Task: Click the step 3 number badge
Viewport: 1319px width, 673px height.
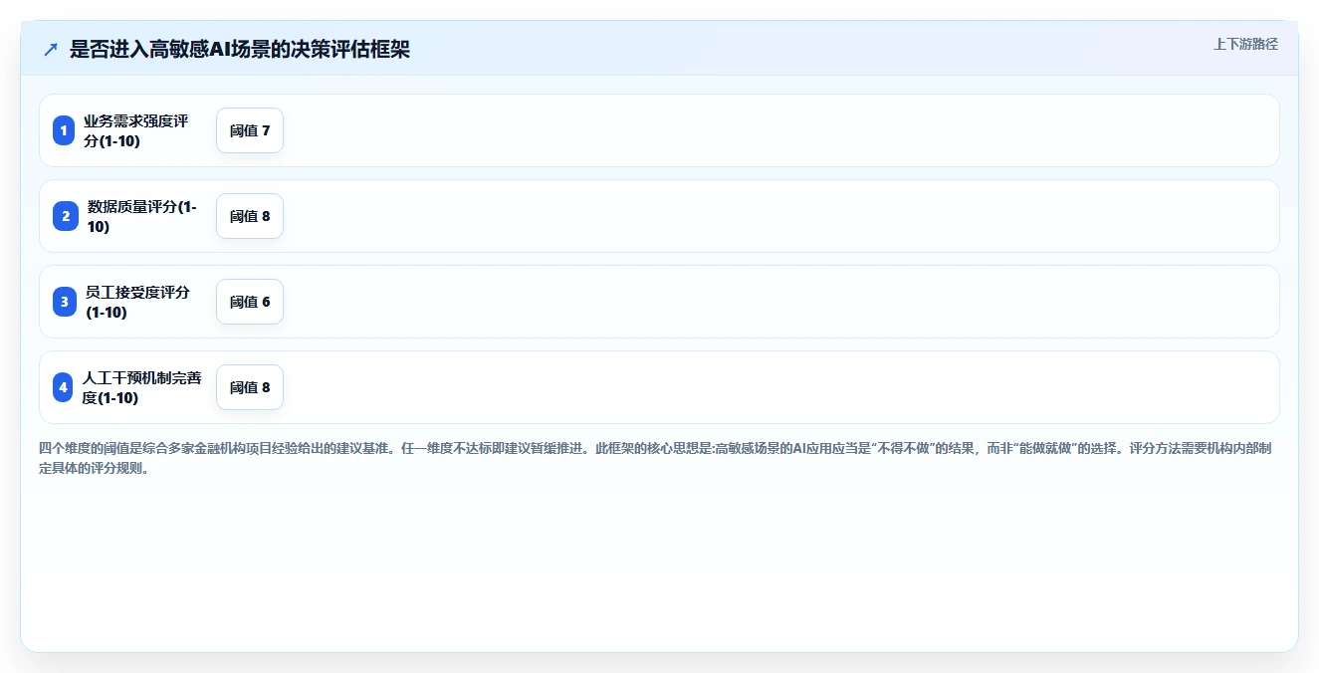Action: click(x=64, y=302)
